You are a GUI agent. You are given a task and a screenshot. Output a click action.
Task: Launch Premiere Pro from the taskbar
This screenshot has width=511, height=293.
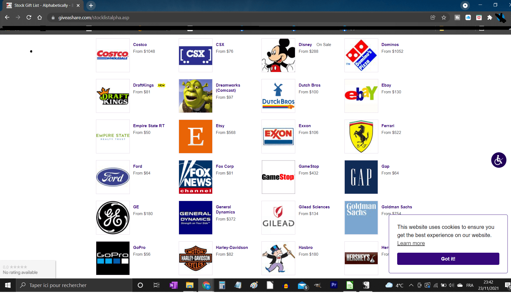(334, 285)
